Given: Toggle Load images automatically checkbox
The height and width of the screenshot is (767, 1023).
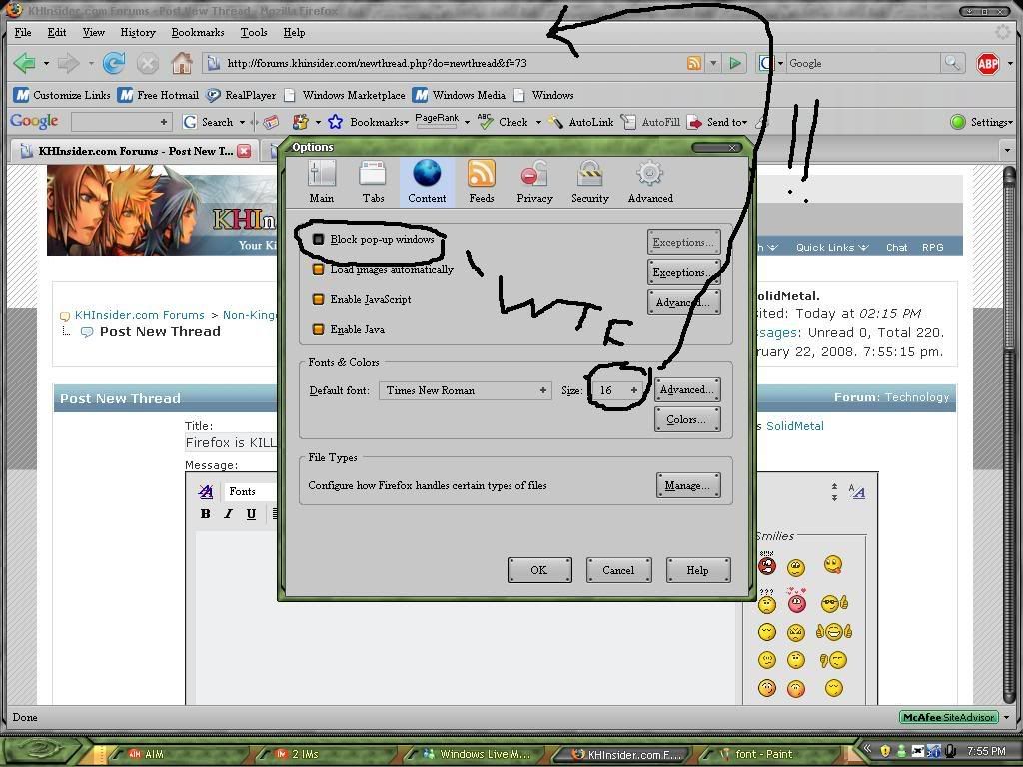Looking at the screenshot, I should (x=319, y=269).
